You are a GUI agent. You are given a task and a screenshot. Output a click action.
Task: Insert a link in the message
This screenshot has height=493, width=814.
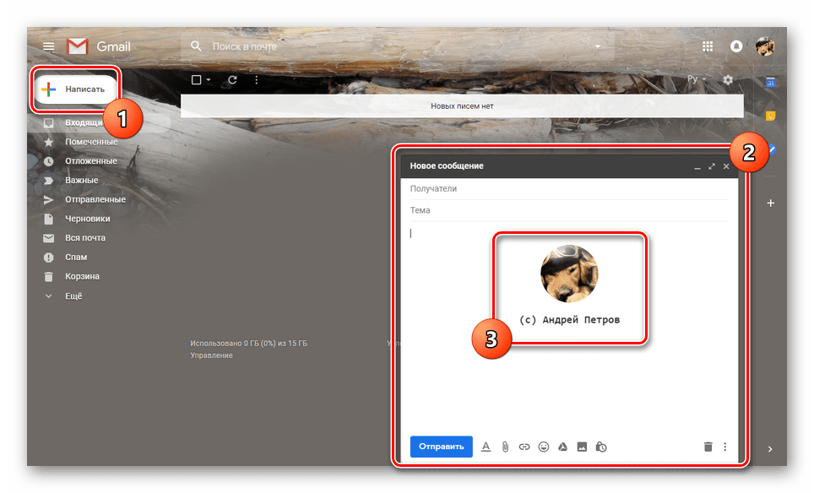pyautogui.click(x=524, y=447)
